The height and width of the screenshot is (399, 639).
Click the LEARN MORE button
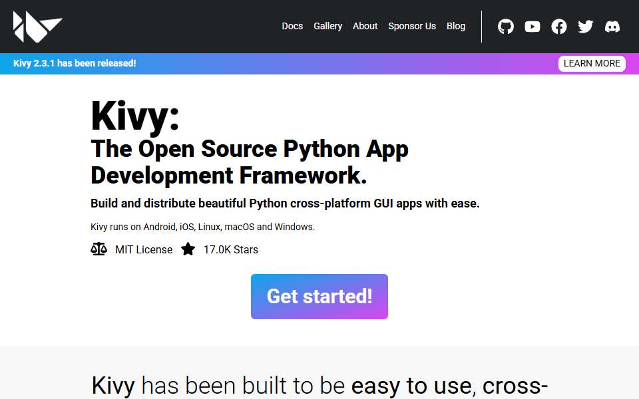coord(592,64)
